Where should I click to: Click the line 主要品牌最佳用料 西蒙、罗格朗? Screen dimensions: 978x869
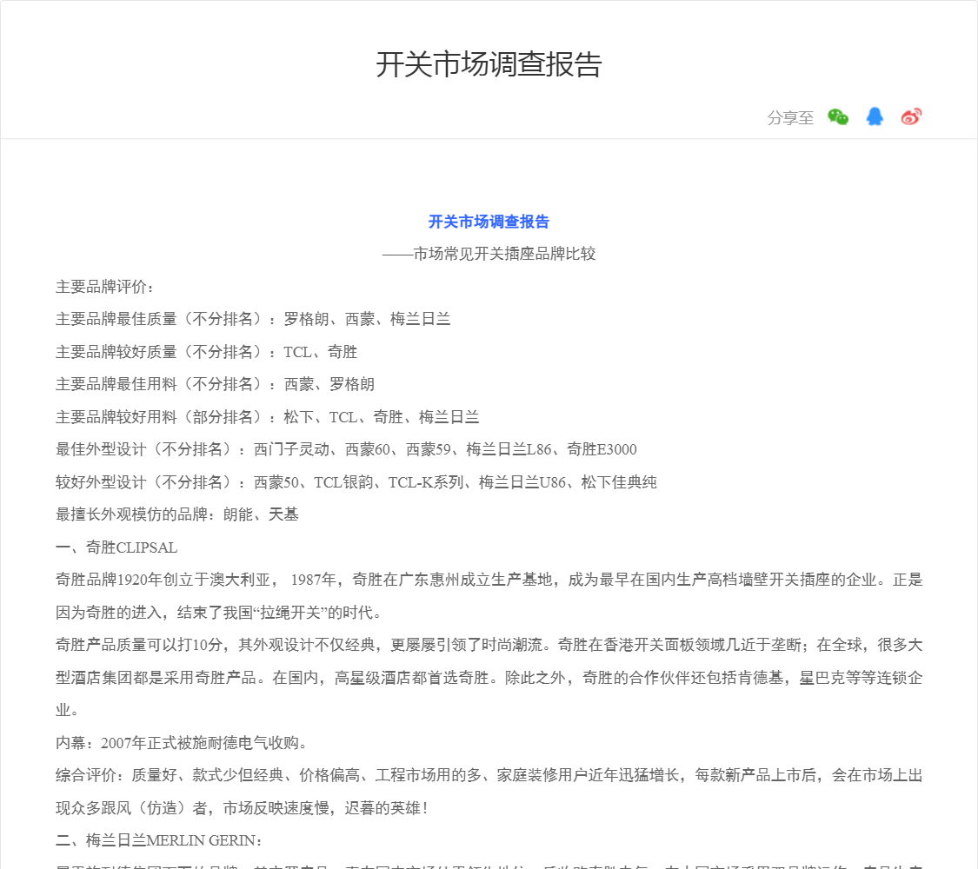pyautogui.click(x=216, y=384)
